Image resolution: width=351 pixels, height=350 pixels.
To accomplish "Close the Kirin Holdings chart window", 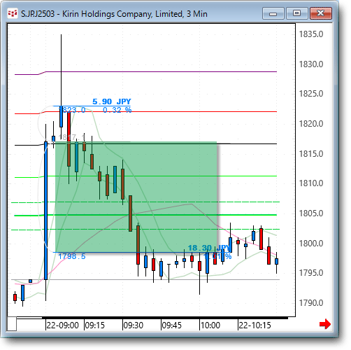I will point(321,13).
